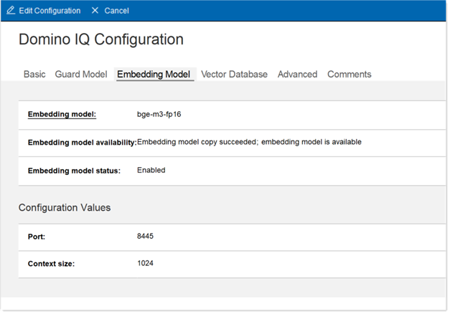Show the Comments tab
The width and height of the screenshot is (450, 314).
point(350,75)
